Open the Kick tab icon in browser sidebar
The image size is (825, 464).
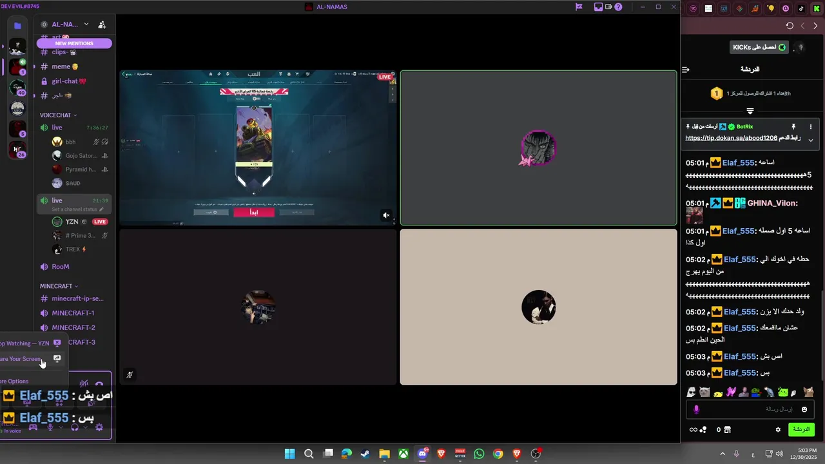click(x=817, y=8)
